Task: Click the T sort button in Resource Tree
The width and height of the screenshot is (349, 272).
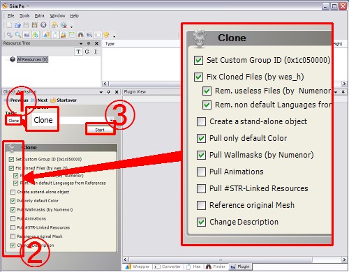Action: coord(78,52)
